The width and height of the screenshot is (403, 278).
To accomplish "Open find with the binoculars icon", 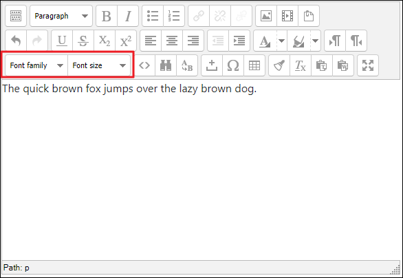I will click(x=166, y=65).
